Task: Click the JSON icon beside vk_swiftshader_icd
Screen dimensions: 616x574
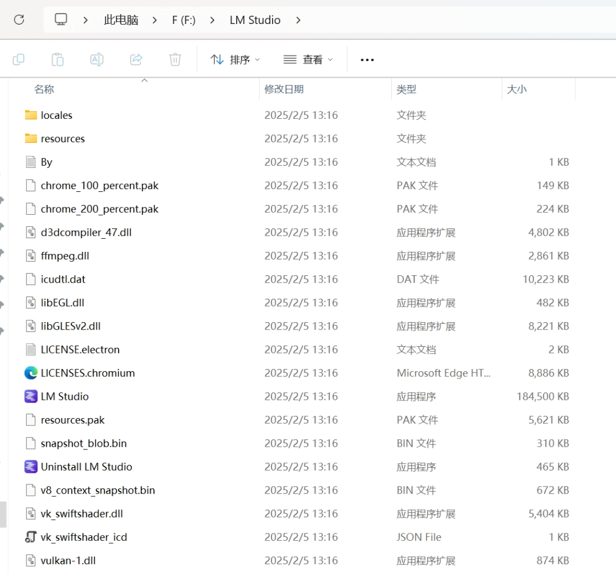Action: point(31,537)
